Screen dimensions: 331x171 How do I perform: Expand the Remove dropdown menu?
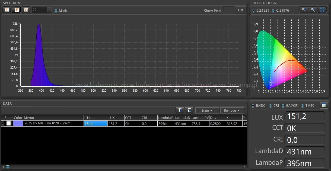(232, 111)
